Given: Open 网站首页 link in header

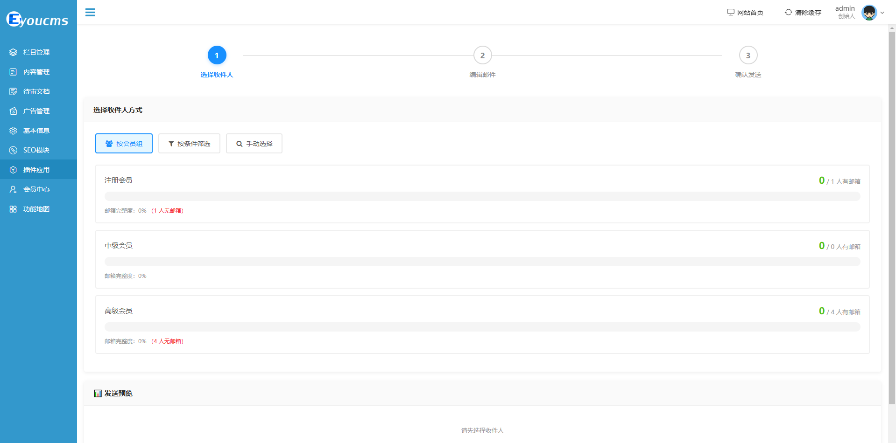Looking at the screenshot, I should (x=745, y=13).
